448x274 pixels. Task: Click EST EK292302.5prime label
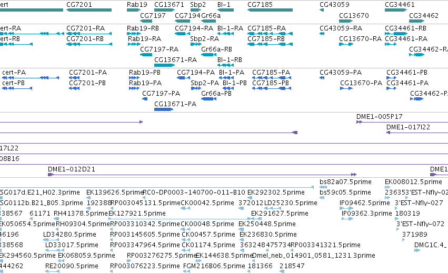click(x=276, y=192)
